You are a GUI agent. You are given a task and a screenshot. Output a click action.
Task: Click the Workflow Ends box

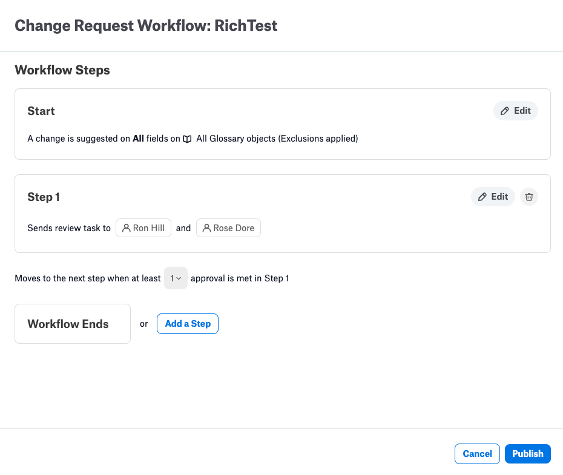73,324
